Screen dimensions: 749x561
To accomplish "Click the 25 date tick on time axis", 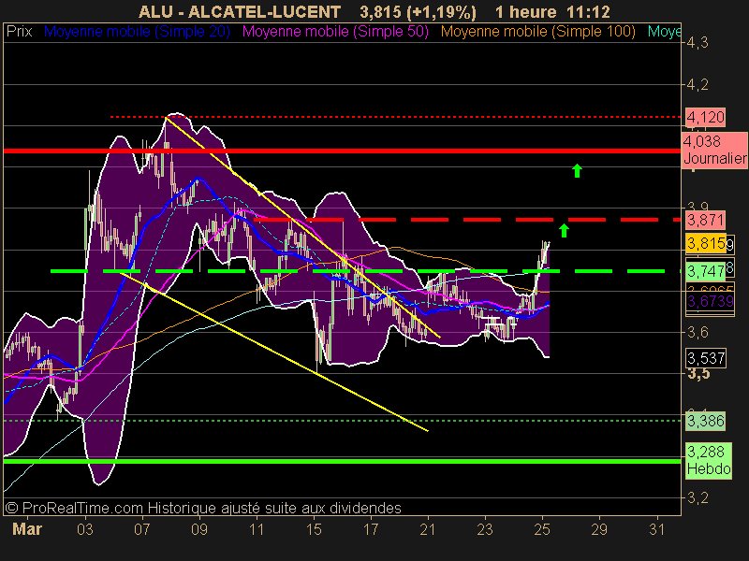I will pos(542,529).
